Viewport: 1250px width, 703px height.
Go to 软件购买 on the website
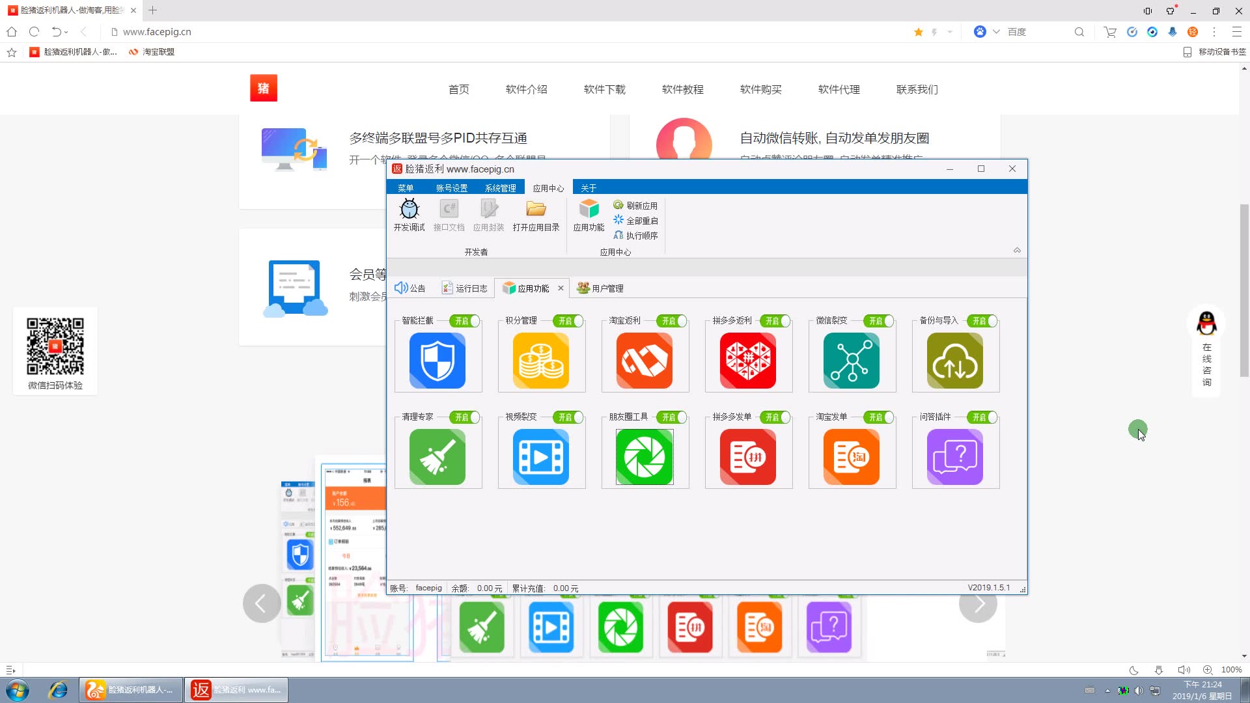pos(760,89)
